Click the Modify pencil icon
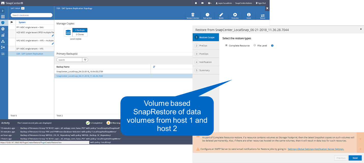This screenshot has height=163, width=364. point(221,15)
